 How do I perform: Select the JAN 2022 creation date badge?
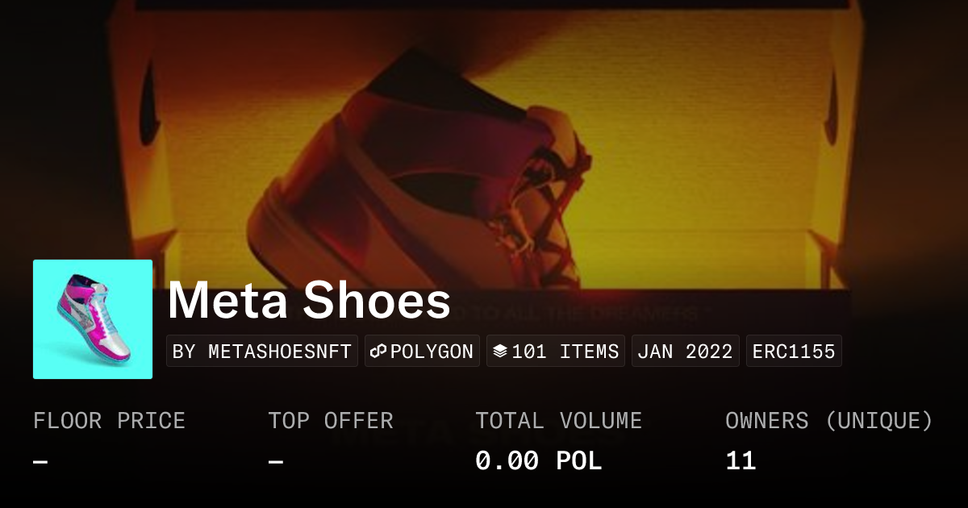685,352
